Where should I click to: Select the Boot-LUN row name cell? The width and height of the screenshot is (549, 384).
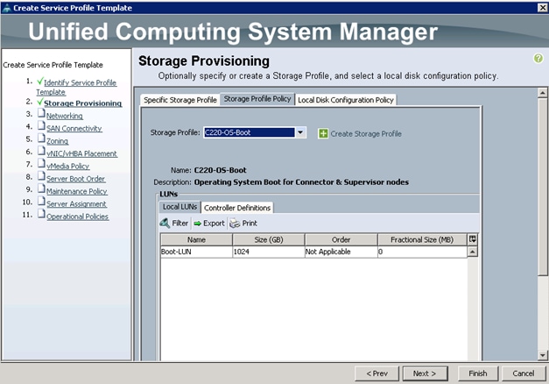click(x=196, y=252)
